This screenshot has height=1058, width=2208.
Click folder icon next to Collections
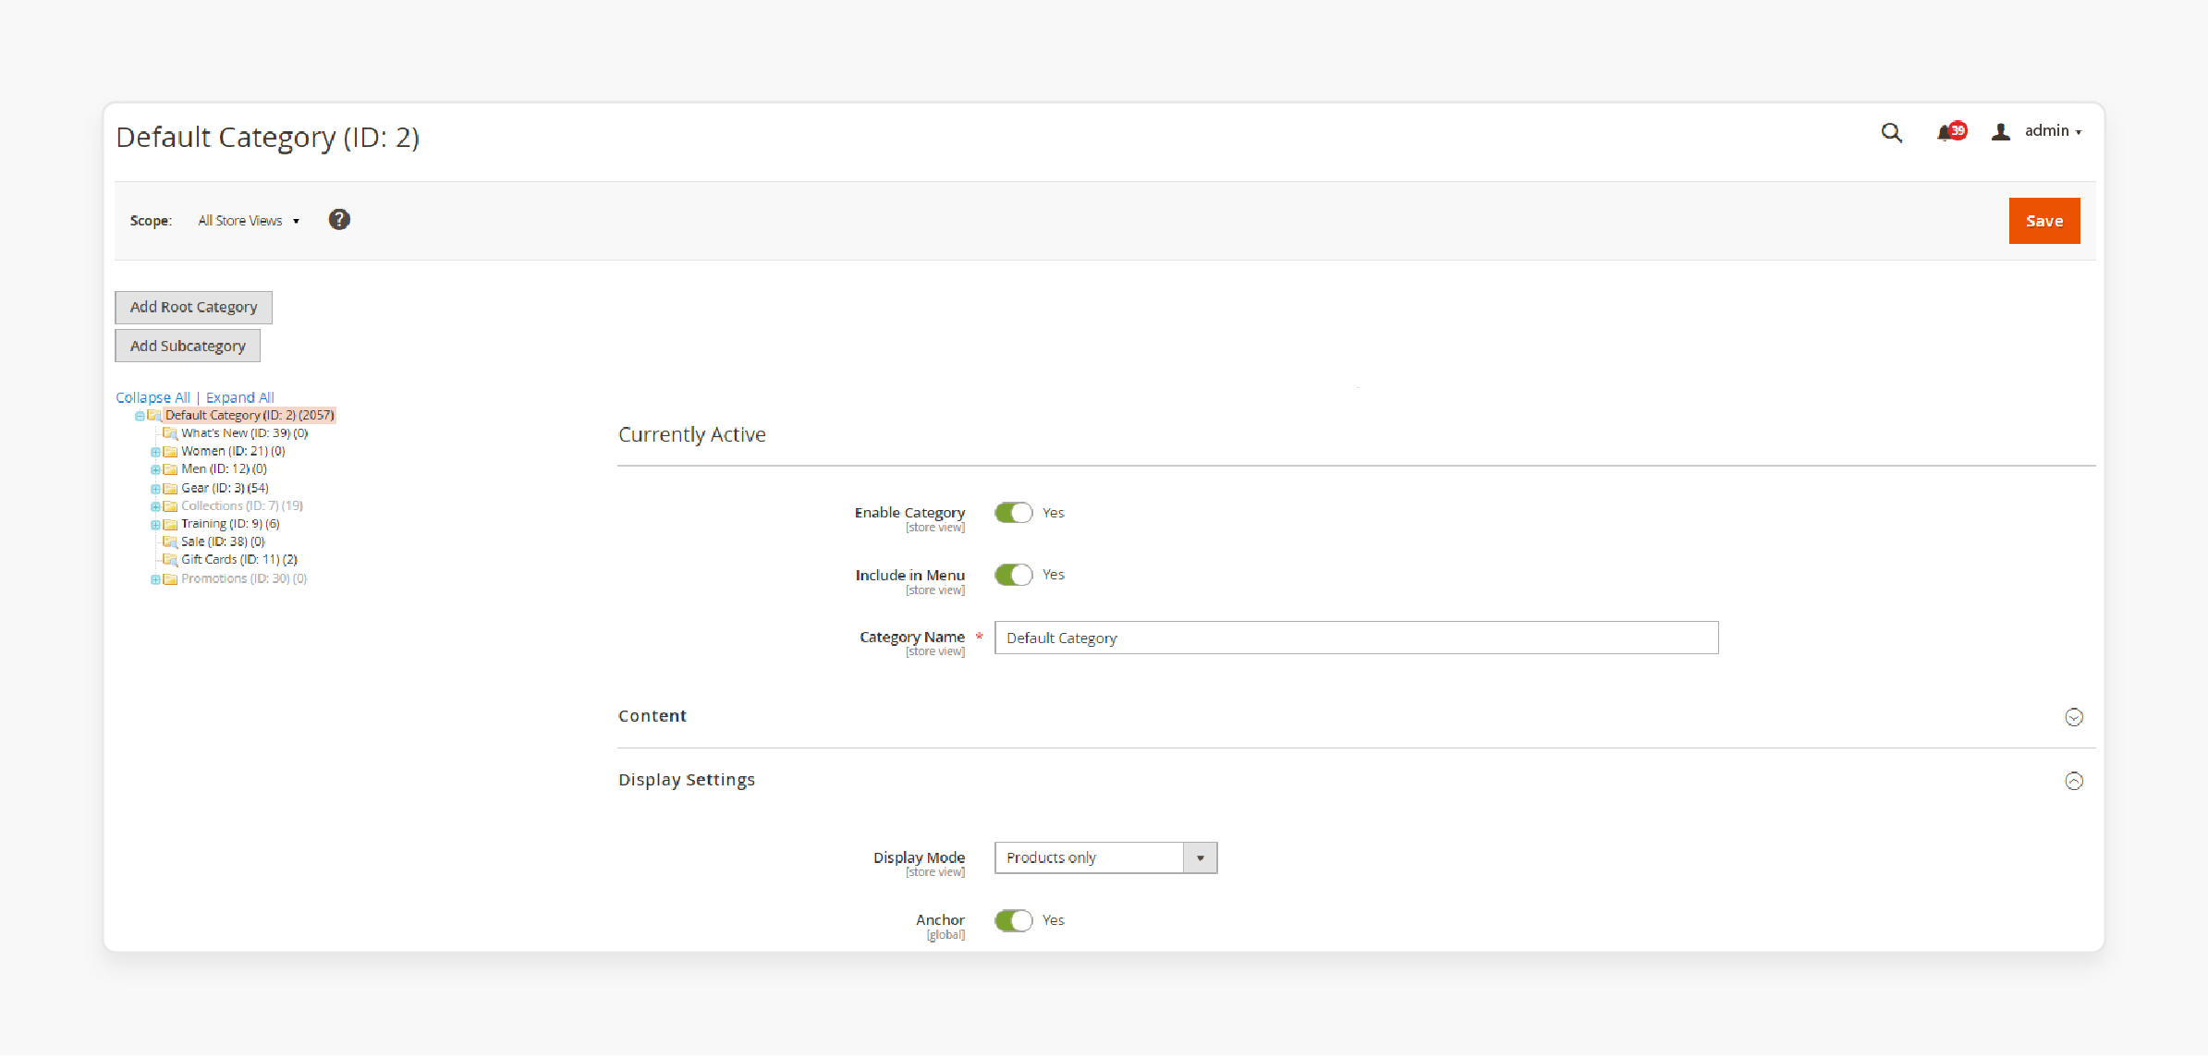pos(170,506)
